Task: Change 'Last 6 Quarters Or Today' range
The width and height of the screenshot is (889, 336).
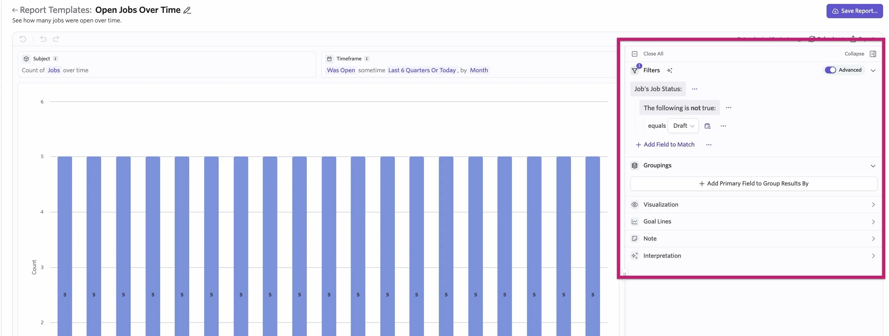Action: [x=422, y=70]
